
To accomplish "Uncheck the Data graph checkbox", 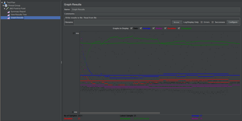I will coord(132,28).
